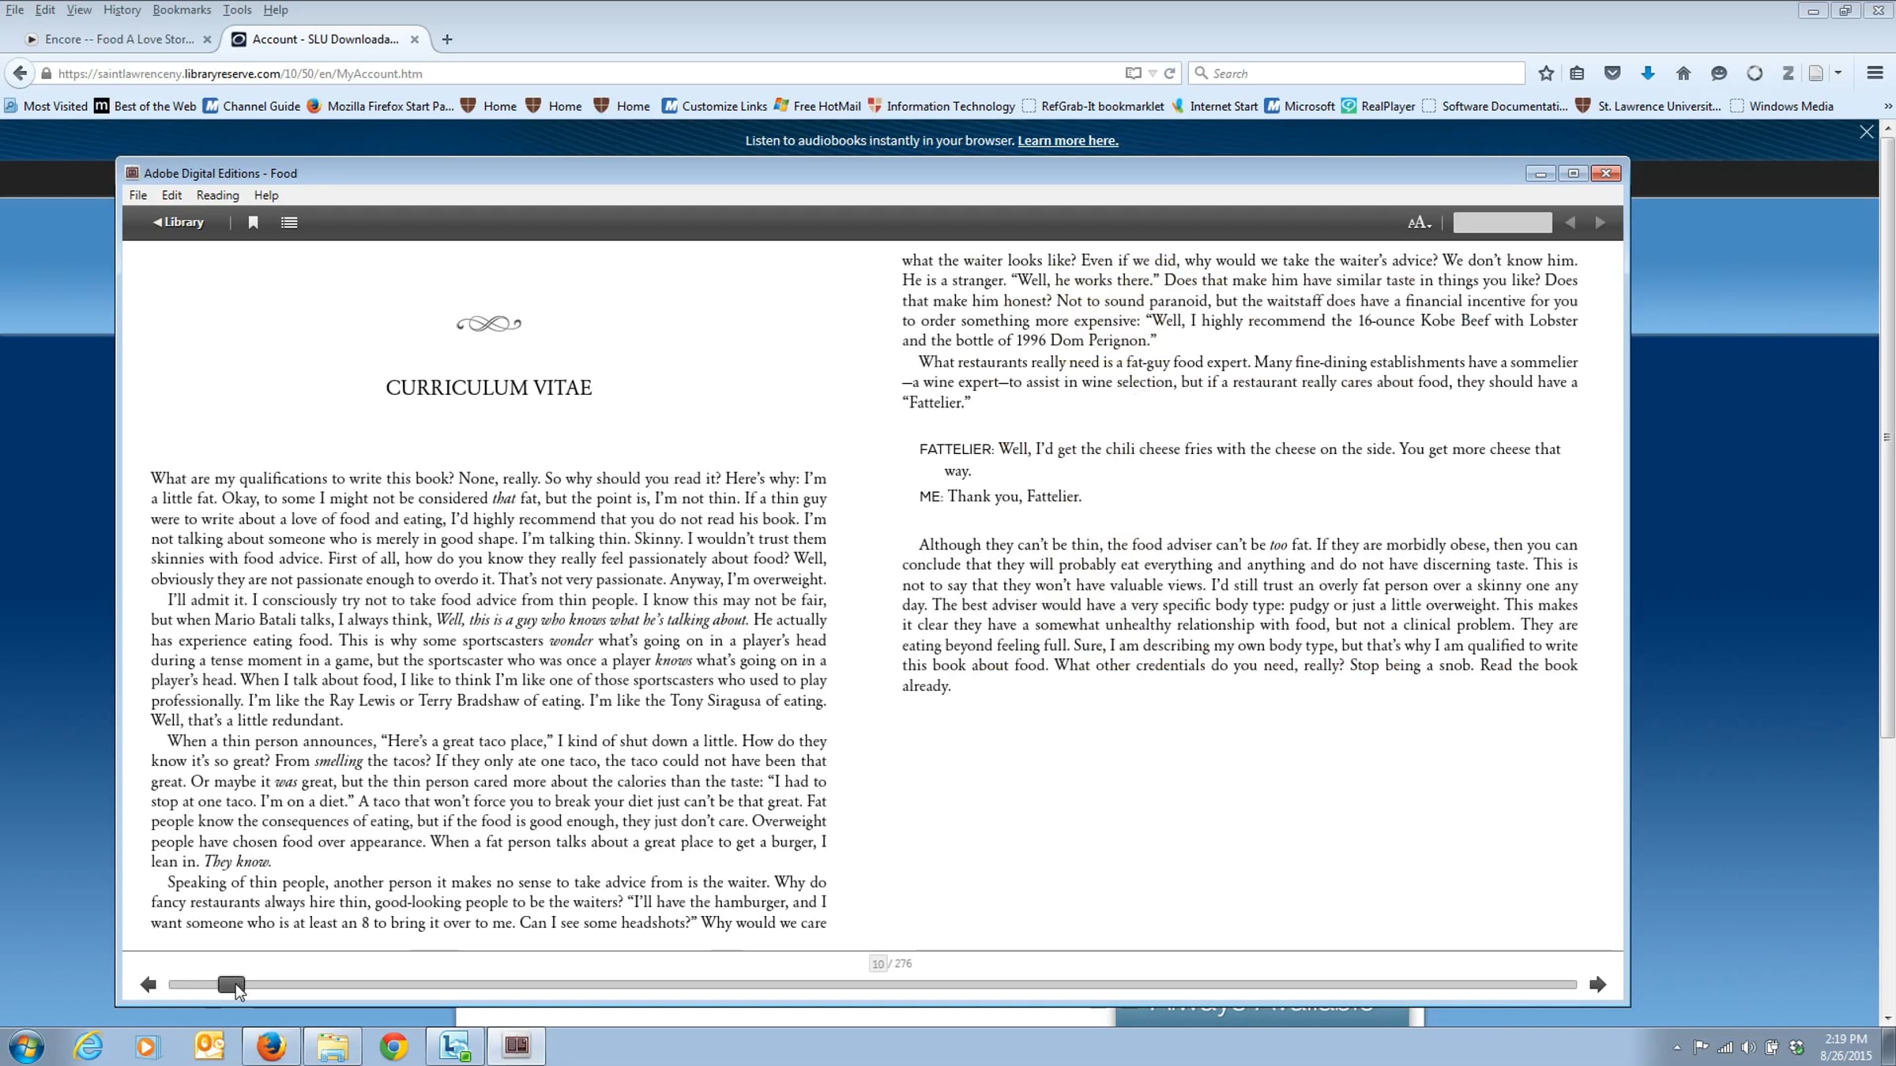Screen dimensions: 1896x1066
Task: Open the text size AA dropdown
Action: [1419, 223]
